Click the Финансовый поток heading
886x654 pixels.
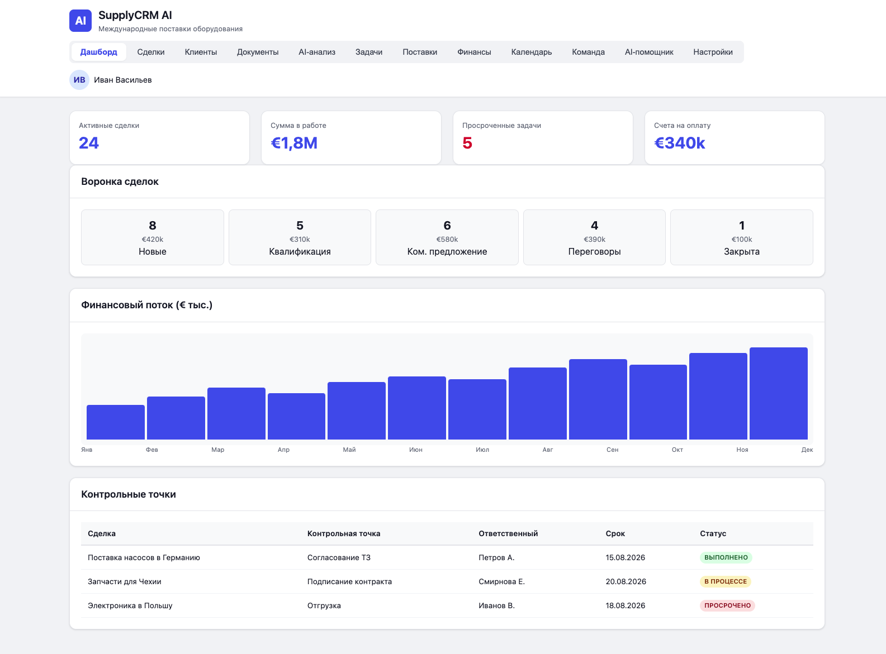[x=146, y=305]
